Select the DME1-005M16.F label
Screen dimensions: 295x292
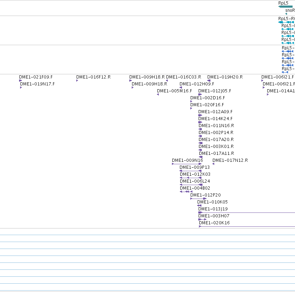click(x=174, y=91)
